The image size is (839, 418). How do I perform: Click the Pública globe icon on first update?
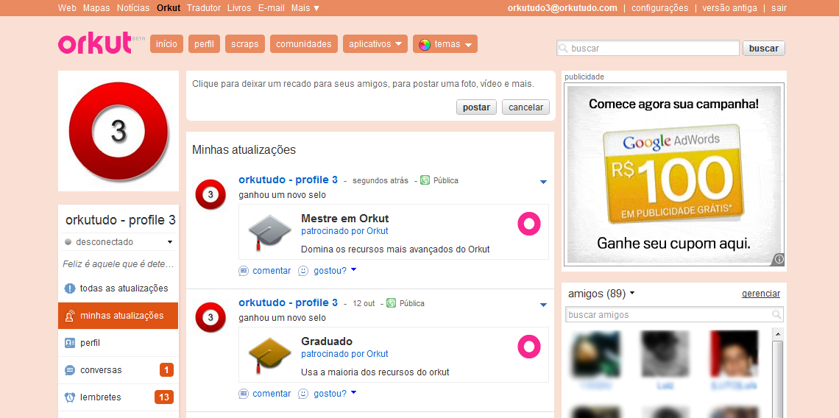(425, 180)
